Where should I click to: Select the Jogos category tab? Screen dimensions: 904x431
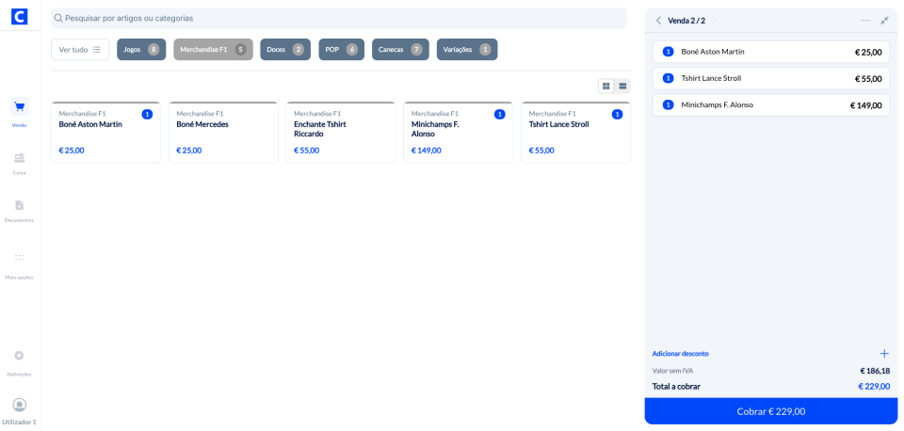click(x=140, y=50)
